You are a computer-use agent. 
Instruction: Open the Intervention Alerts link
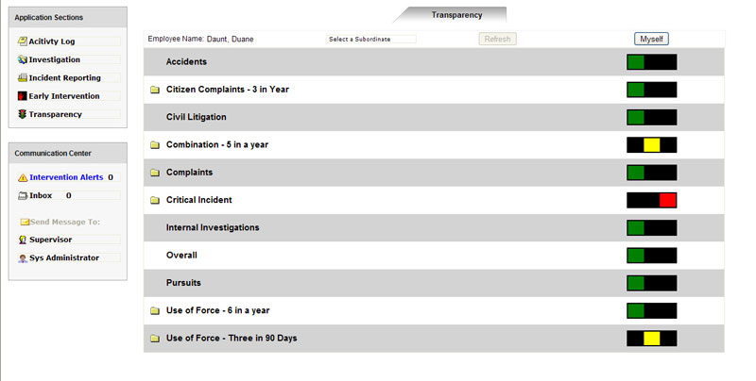(x=66, y=177)
